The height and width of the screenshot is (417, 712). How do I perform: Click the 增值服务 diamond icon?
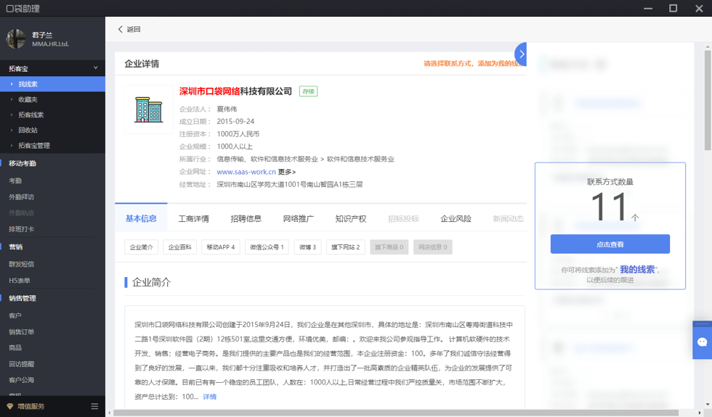tap(10, 407)
